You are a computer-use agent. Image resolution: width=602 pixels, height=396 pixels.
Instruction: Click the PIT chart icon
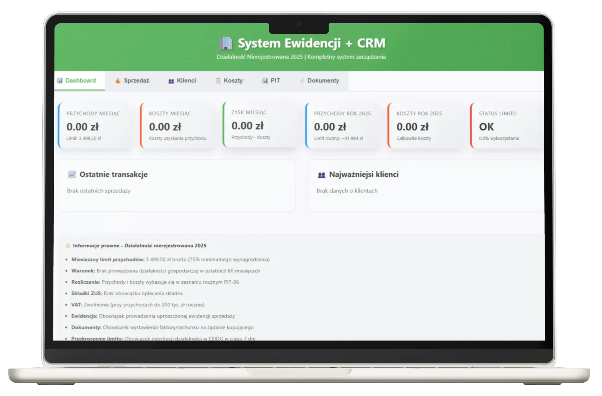pyautogui.click(x=264, y=81)
